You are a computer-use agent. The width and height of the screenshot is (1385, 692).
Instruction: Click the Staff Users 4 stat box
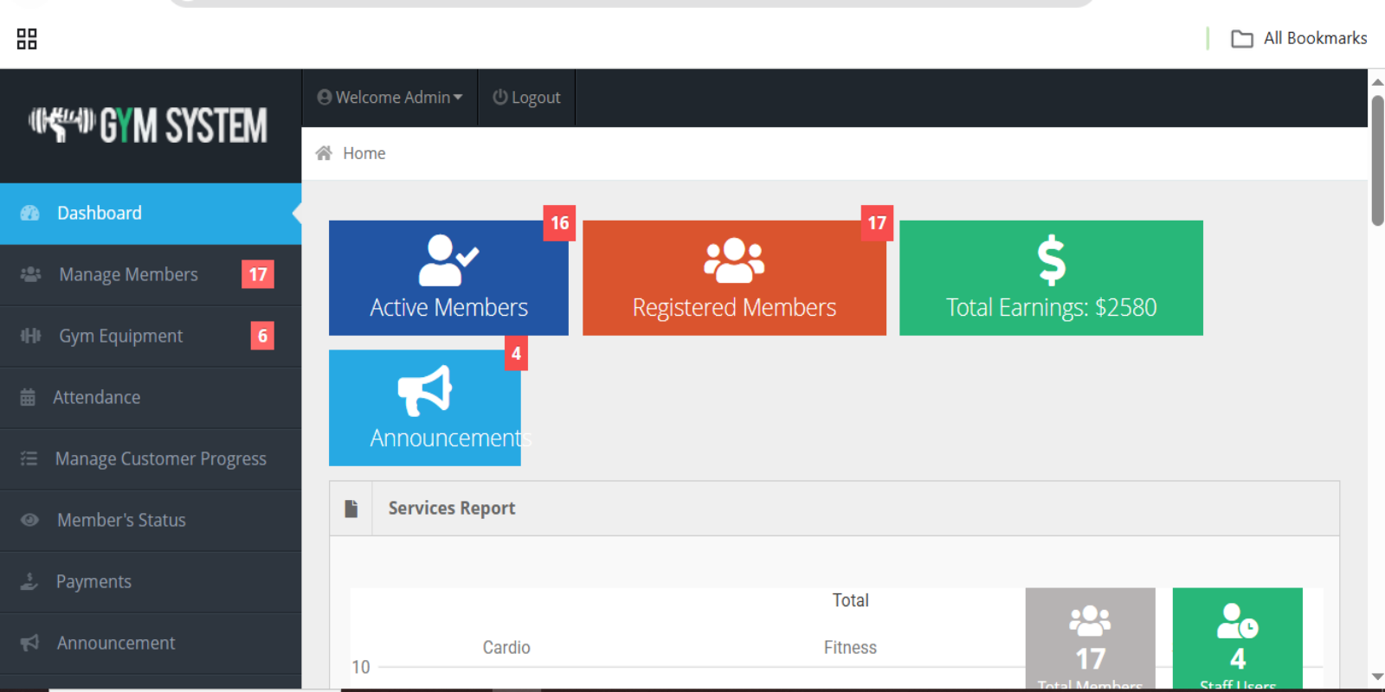(1238, 639)
